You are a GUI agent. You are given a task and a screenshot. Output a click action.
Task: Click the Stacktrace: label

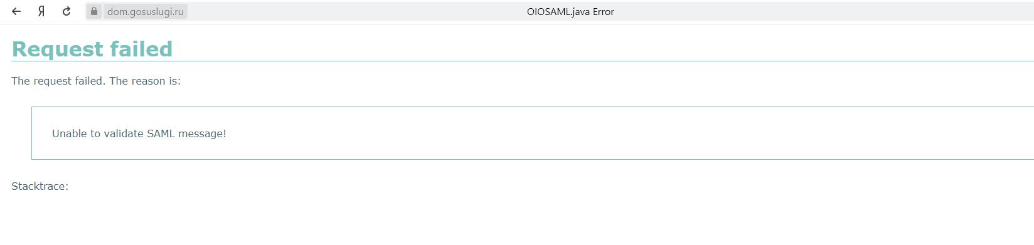[x=40, y=186]
